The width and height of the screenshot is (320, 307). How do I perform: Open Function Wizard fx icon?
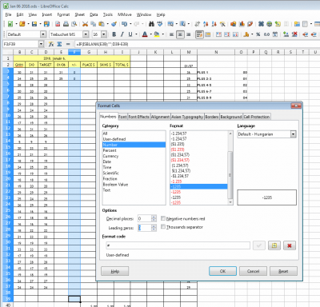(51, 44)
